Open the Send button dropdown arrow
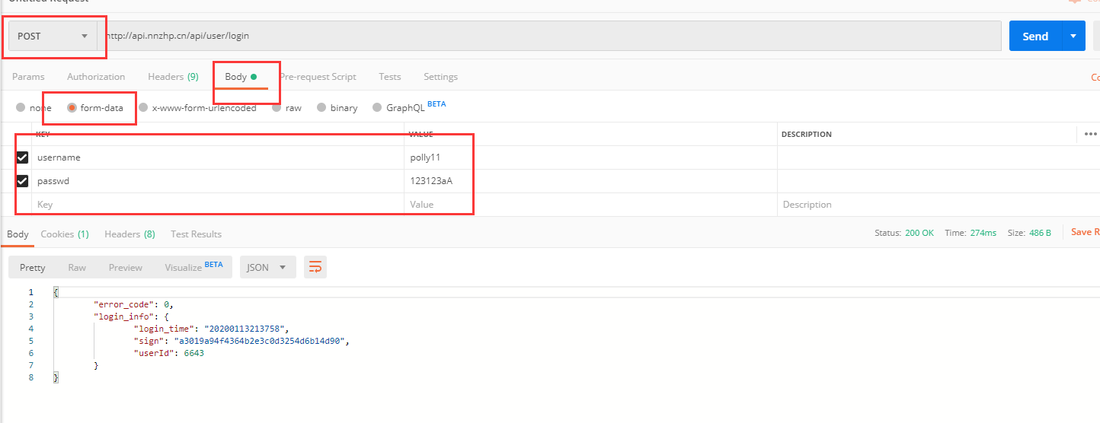This screenshot has height=423, width=1100. (x=1073, y=36)
